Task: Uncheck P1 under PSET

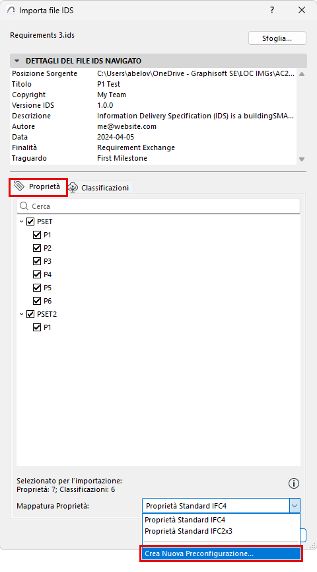Action: pos(37,235)
